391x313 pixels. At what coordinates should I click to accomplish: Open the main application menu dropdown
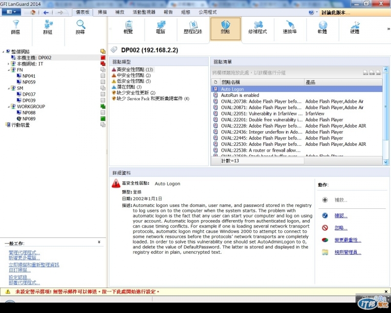11,12
